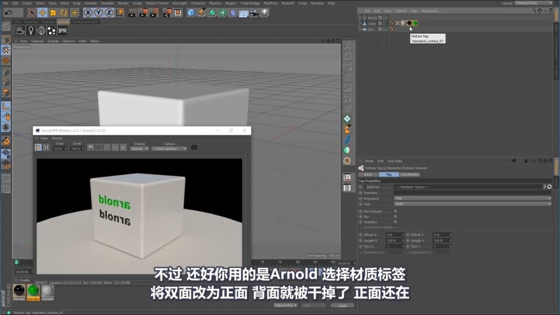Open the IPR window Render menu
Image resolution: width=560 pixels, height=315 pixels.
57,138
